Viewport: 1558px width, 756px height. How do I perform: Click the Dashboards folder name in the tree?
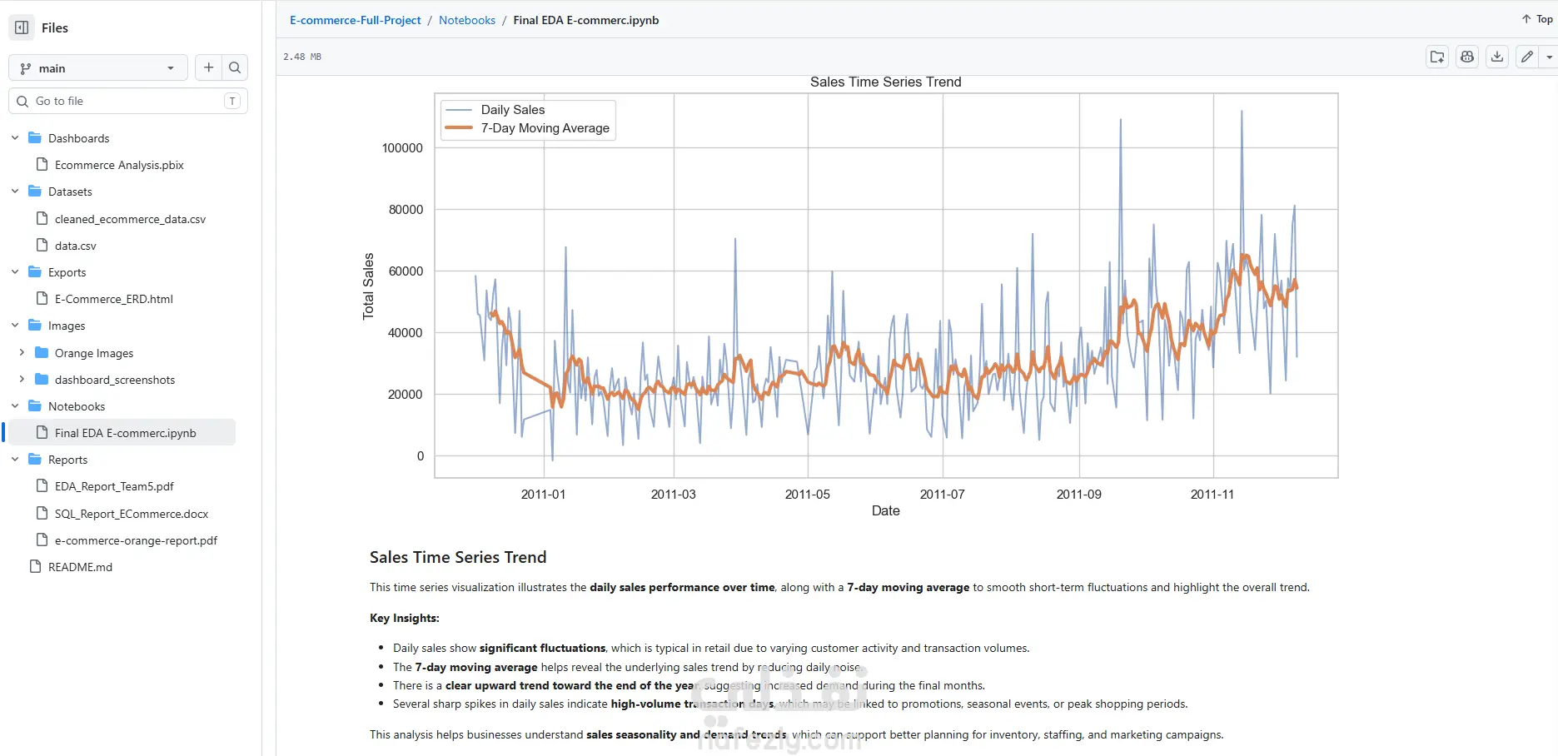coord(78,138)
